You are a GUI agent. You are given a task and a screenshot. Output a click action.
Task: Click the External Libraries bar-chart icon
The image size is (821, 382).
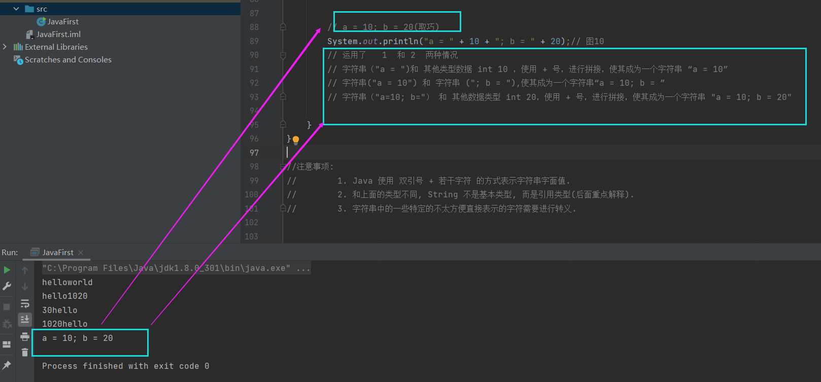tap(18, 47)
